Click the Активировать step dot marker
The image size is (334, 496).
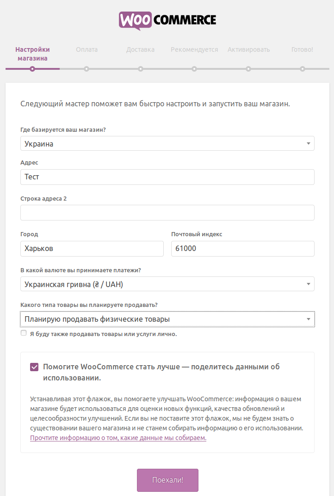click(x=248, y=69)
